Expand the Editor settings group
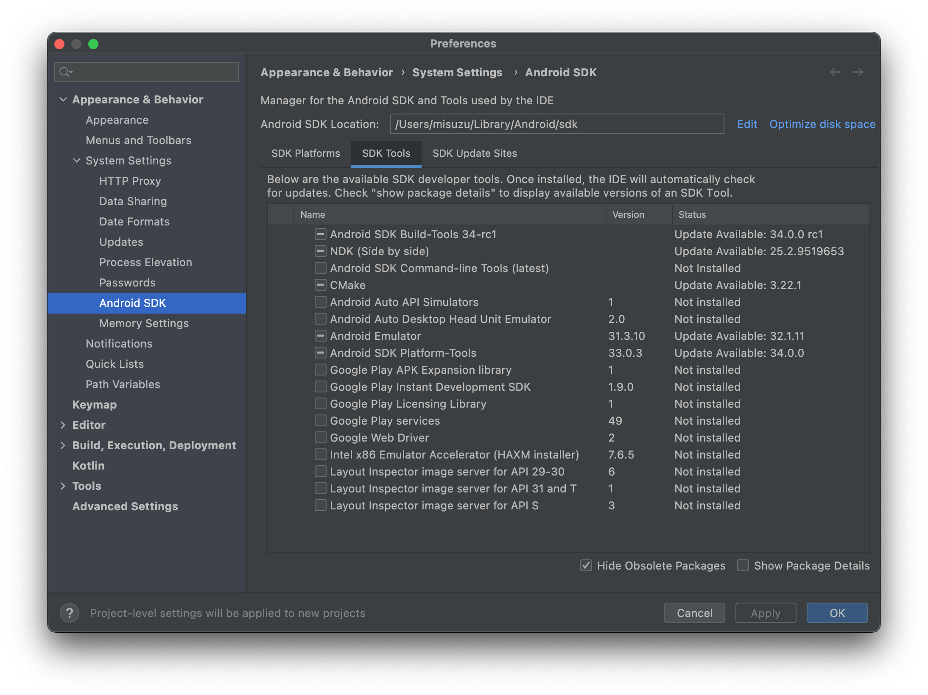The image size is (928, 695). [x=63, y=425]
